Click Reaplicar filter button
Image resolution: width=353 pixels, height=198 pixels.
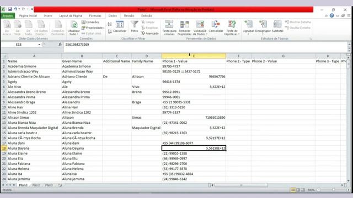point(149,28)
